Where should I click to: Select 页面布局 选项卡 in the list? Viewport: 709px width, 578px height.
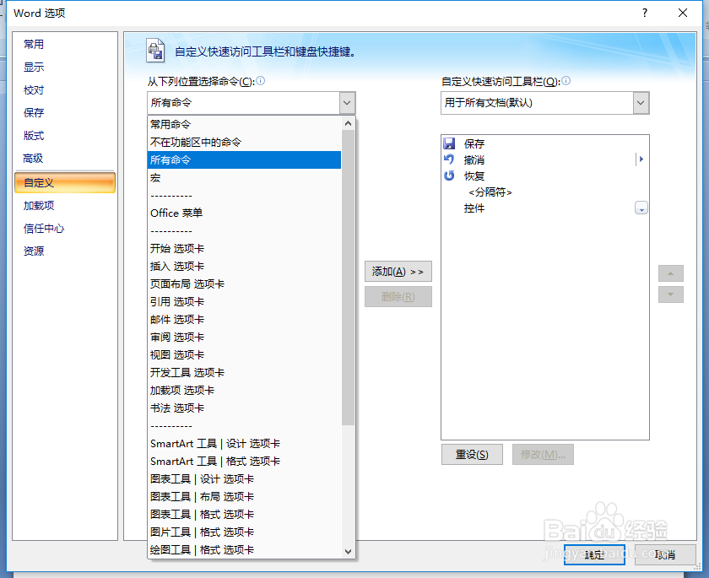[244, 284]
